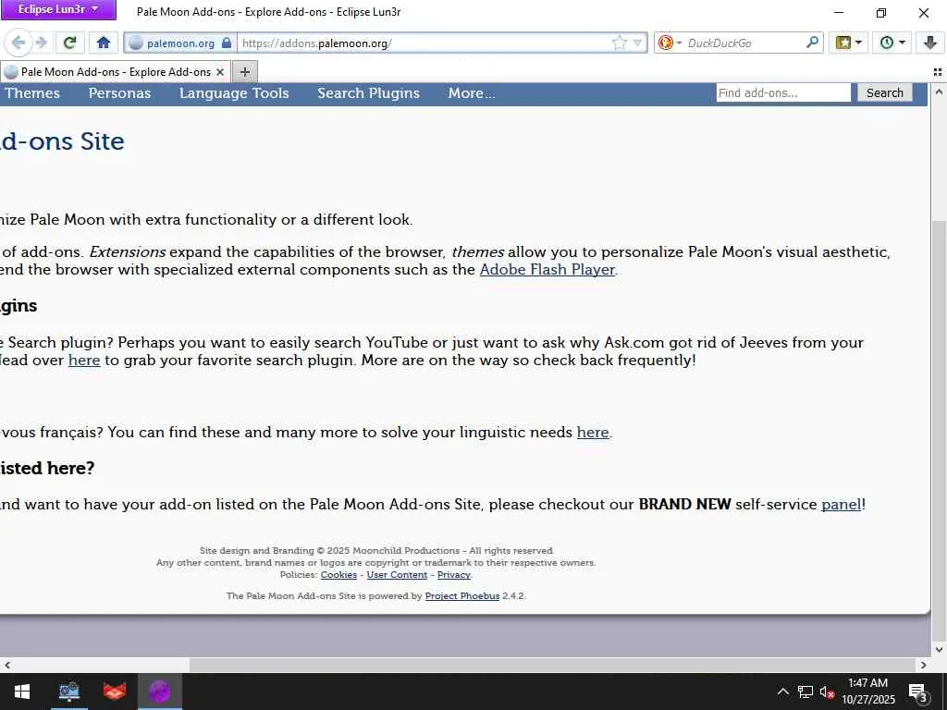This screenshot has height=710, width=947.
Task: Open the monitor app on taskbar
Action: pos(68,692)
